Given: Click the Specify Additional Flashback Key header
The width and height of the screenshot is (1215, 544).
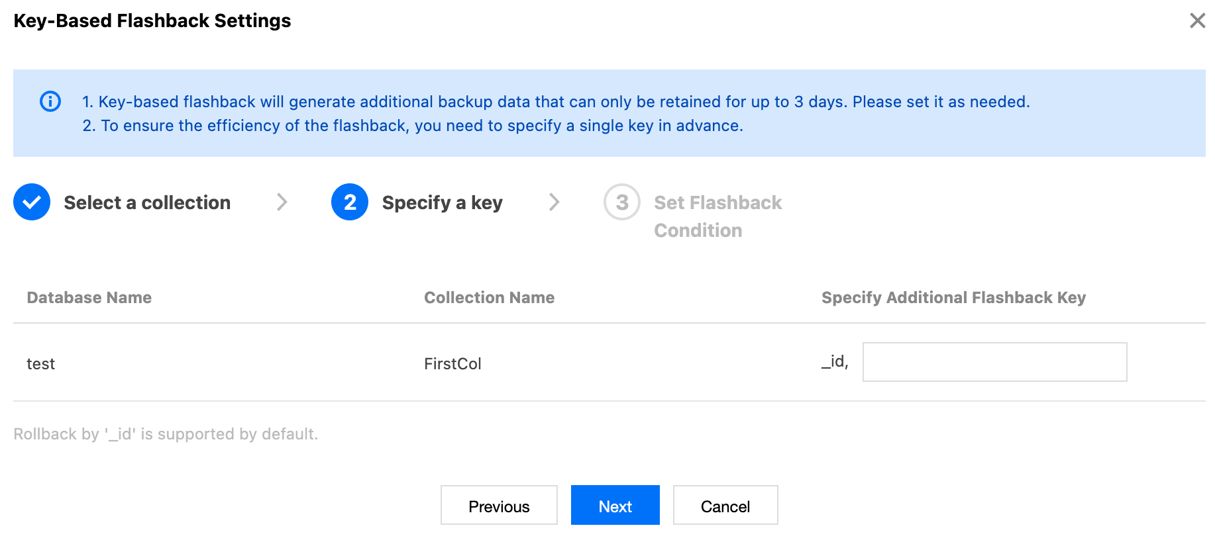Looking at the screenshot, I should 953,298.
